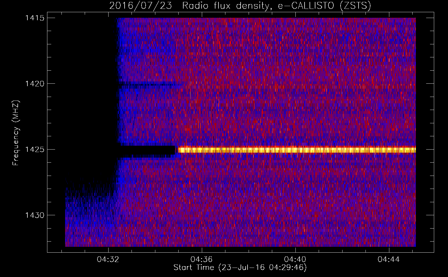The height and width of the screenshot is (277, 448).
Task: Click the 1430 frequency axis label
Action: point(35,215)
